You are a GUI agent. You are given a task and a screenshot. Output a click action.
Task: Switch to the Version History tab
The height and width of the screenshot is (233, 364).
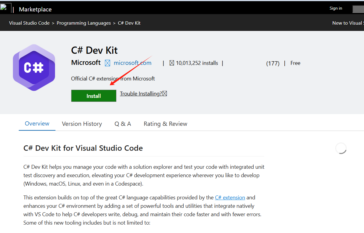(82, 124)
